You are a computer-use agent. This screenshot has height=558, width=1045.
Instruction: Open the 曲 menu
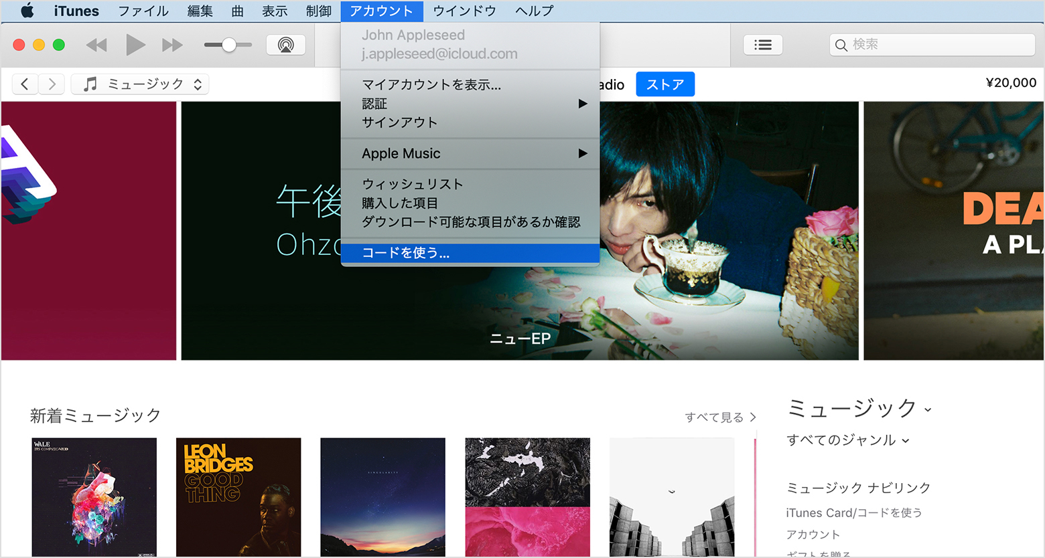click(x=237, y=11)
